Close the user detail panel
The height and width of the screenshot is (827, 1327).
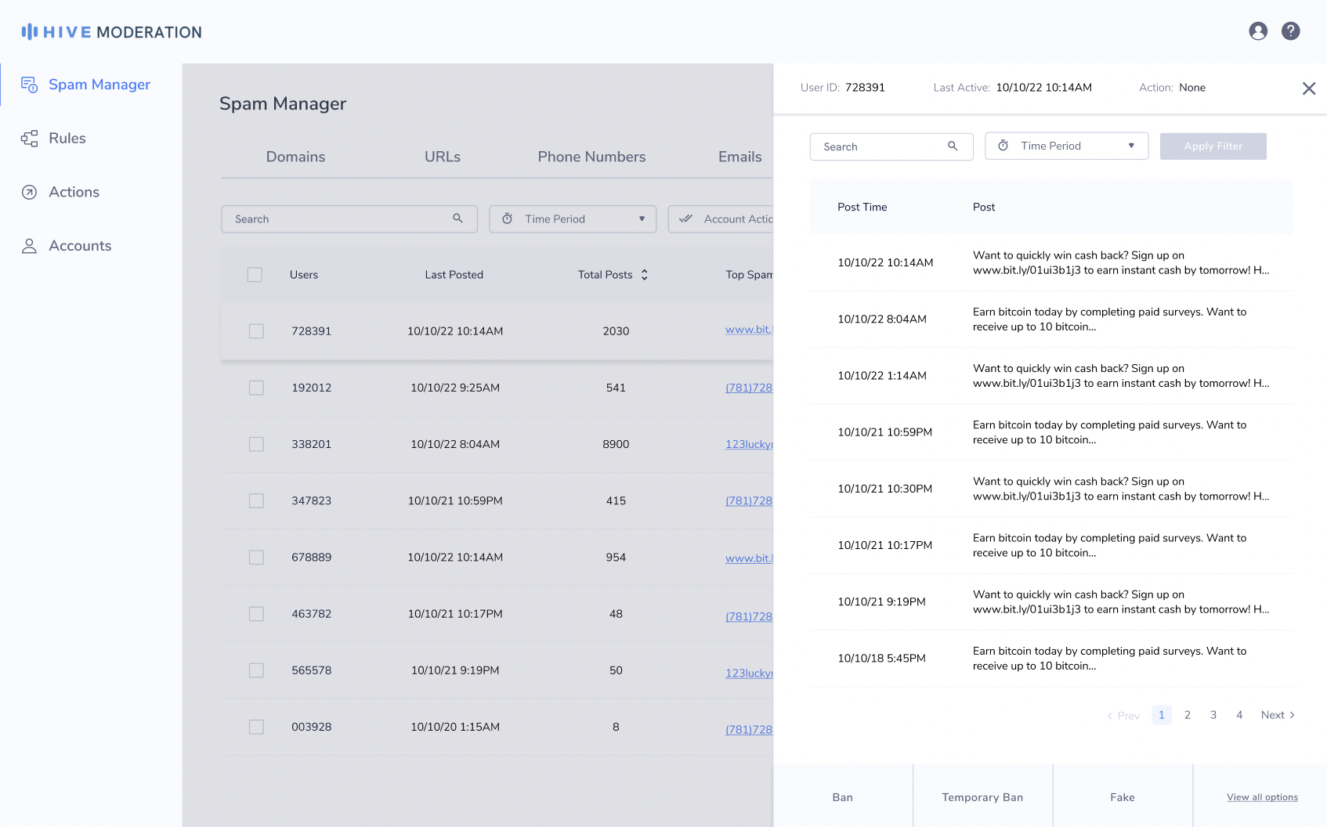(x=1308, y=88)
